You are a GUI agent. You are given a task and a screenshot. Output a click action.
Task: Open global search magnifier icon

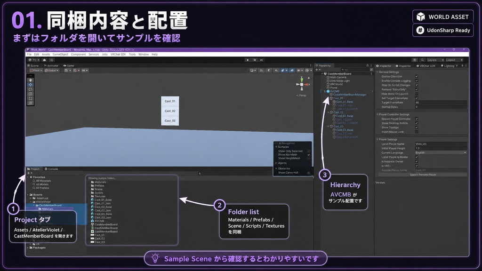422,60
